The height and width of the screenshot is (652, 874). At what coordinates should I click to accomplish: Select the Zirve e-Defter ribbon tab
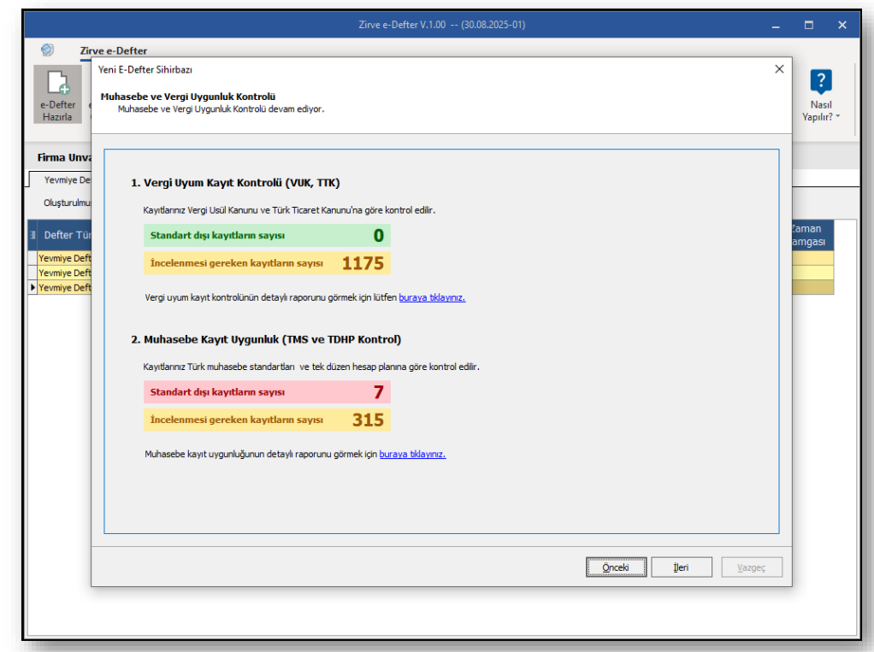pos(113,50)
